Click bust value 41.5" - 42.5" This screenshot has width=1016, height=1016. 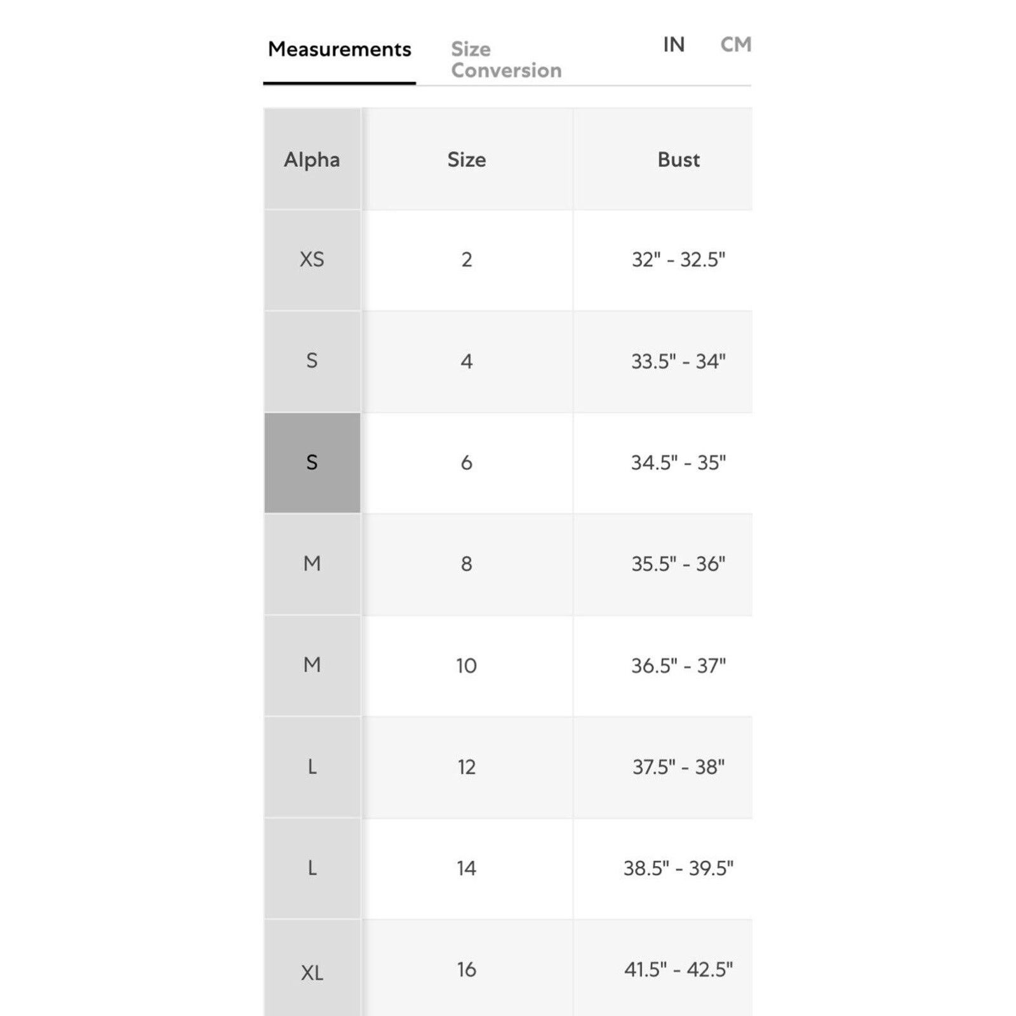678,970
